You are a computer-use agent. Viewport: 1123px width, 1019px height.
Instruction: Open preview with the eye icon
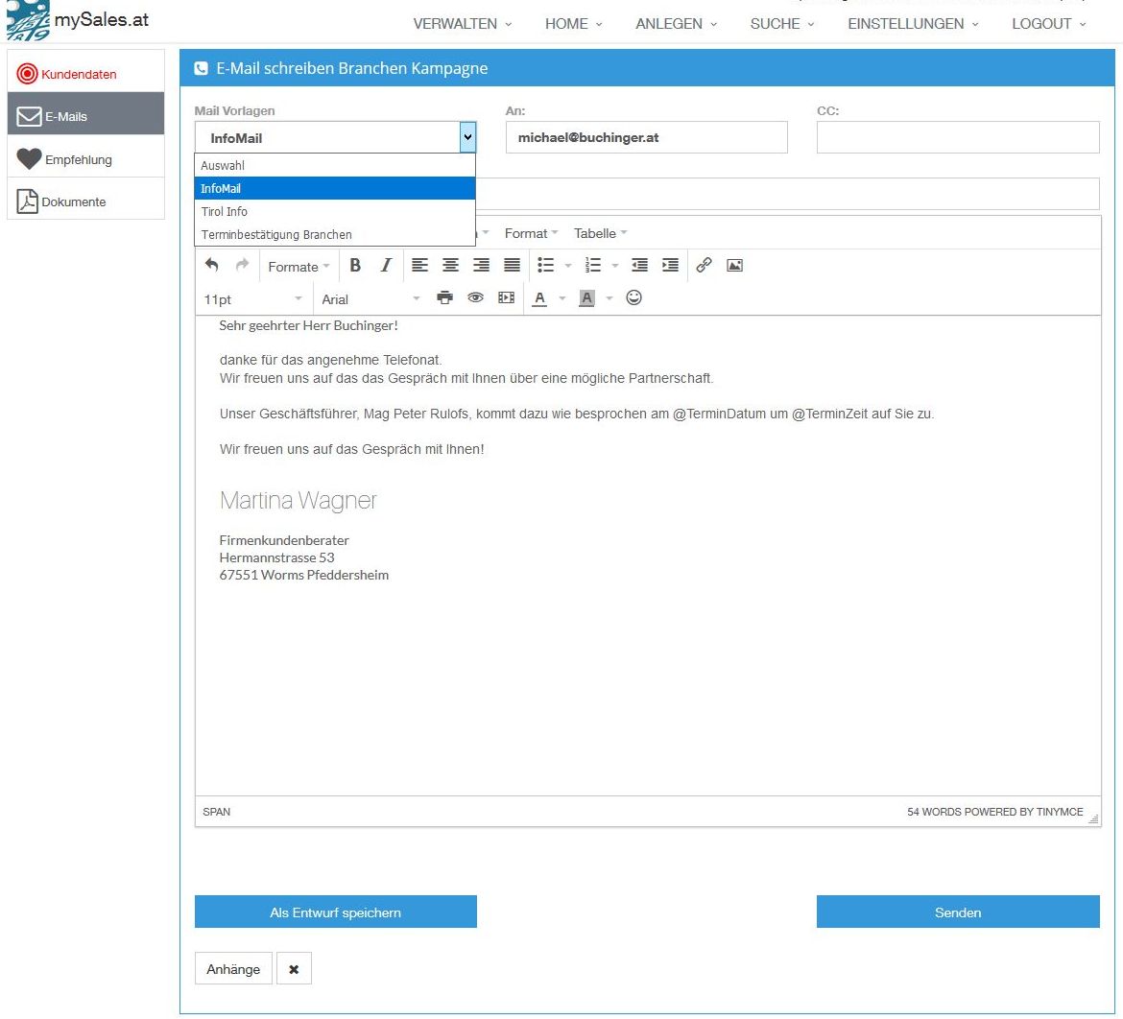click(475, 298)
